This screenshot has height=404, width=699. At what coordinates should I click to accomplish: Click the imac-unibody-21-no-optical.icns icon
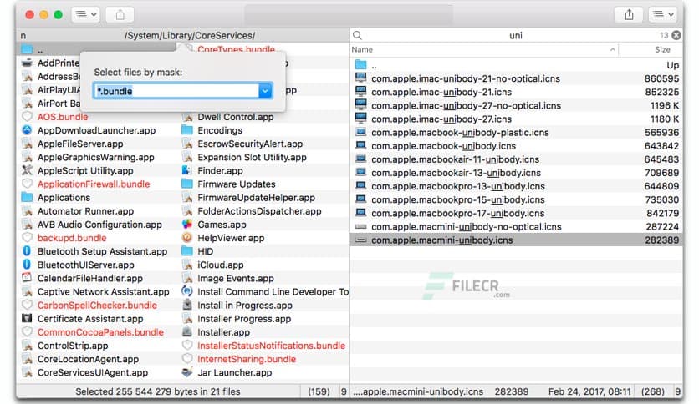pyautogui.click(x=360, y=78)
